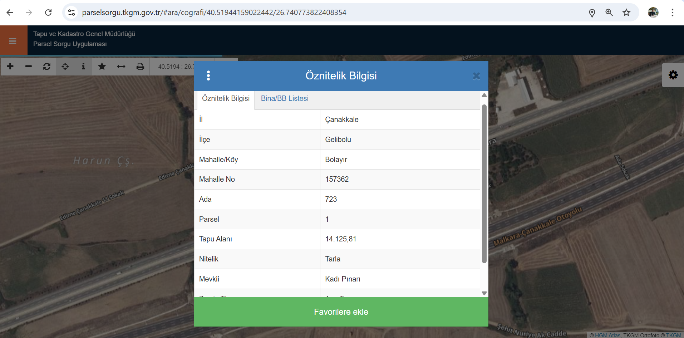View site information icon in address bar

(72, 13)
